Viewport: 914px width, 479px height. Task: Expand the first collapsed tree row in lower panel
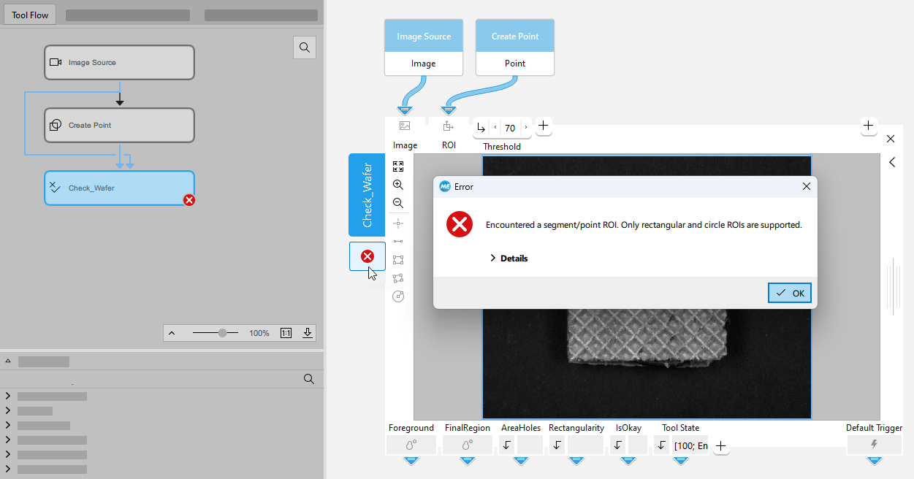(x=8, y=396)
